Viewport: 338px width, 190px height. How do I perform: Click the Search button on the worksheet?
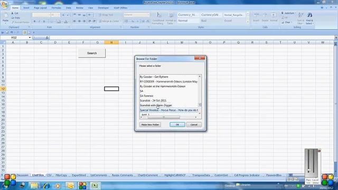(x=92, y=53)
